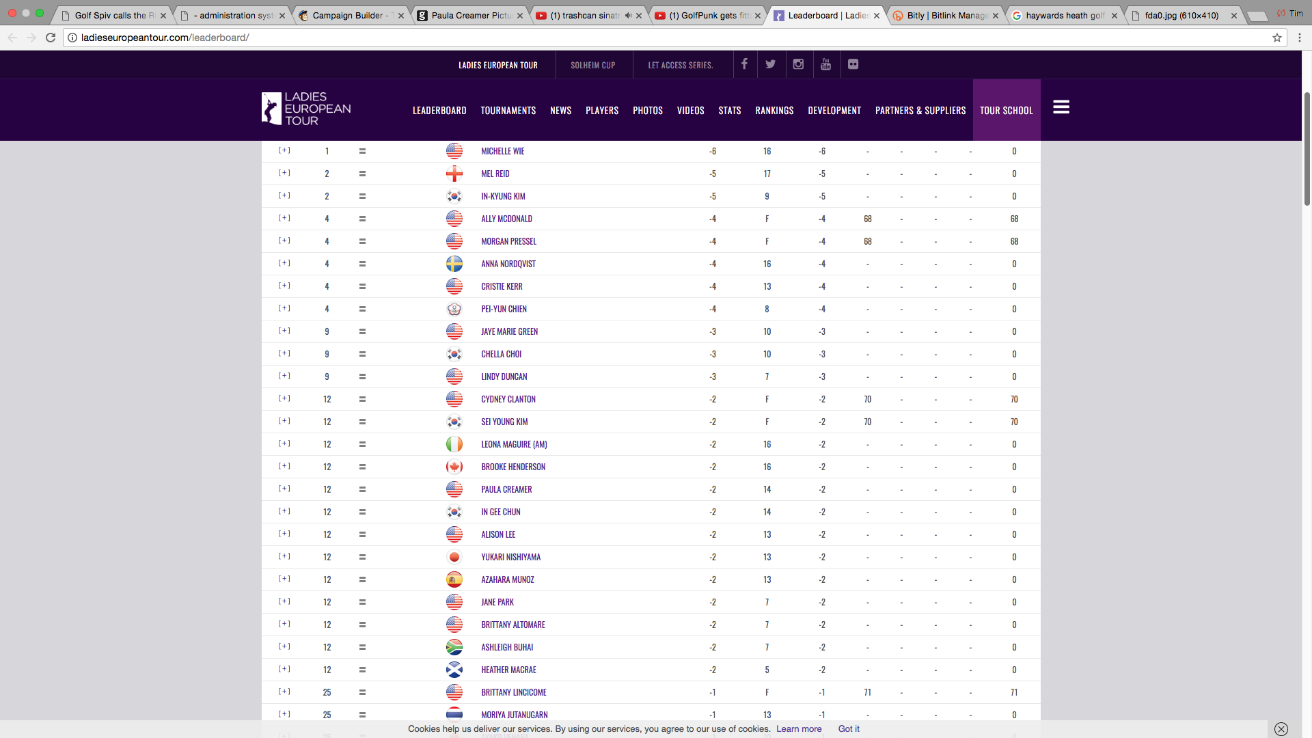This screenshot has height=738, width=1312.
Task: Expand Paula Creamer's row details
Action: click(x=284, y=489)
